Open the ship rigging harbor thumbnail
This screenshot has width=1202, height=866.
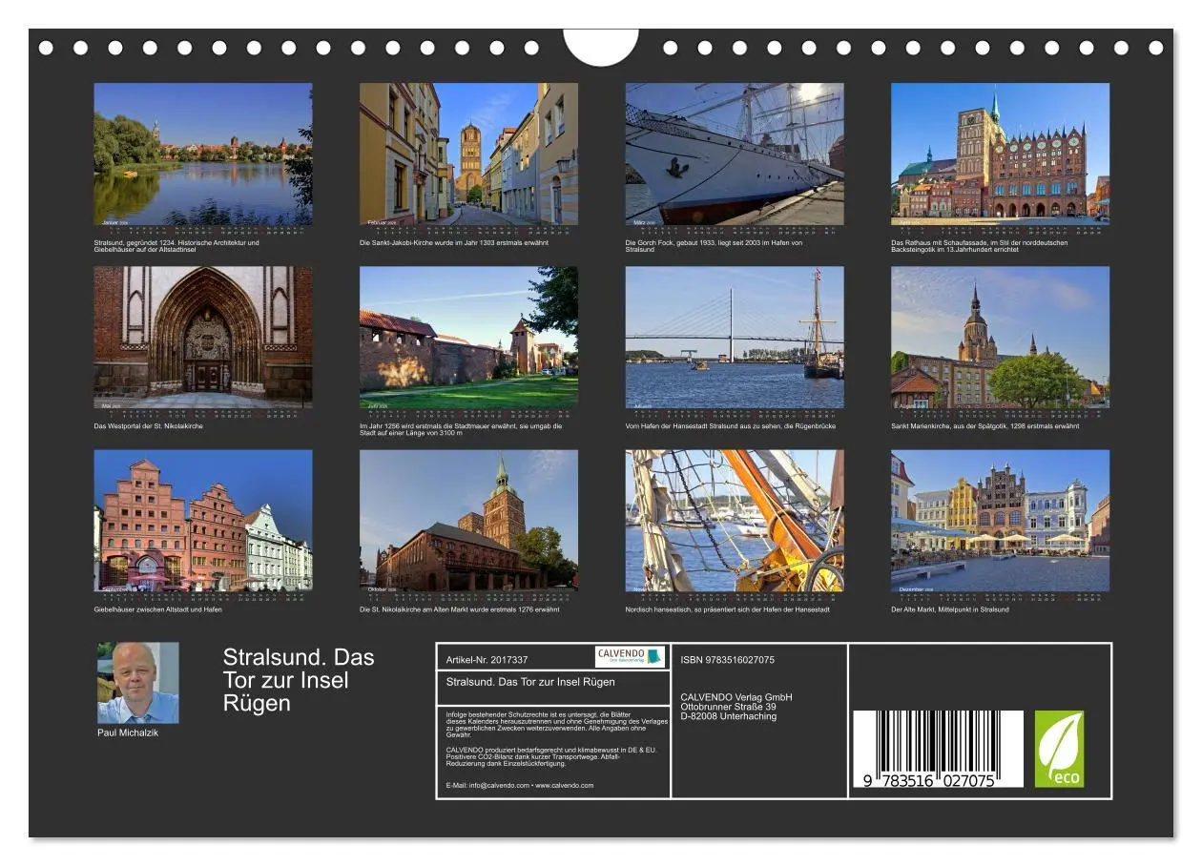pyautogui.click(x=735, y=521)
